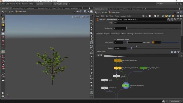Adjust the Randomize slider
Image resolution: width=183 pixels, height=103 pixels.
pyautogui.click(x=126, y=28)
